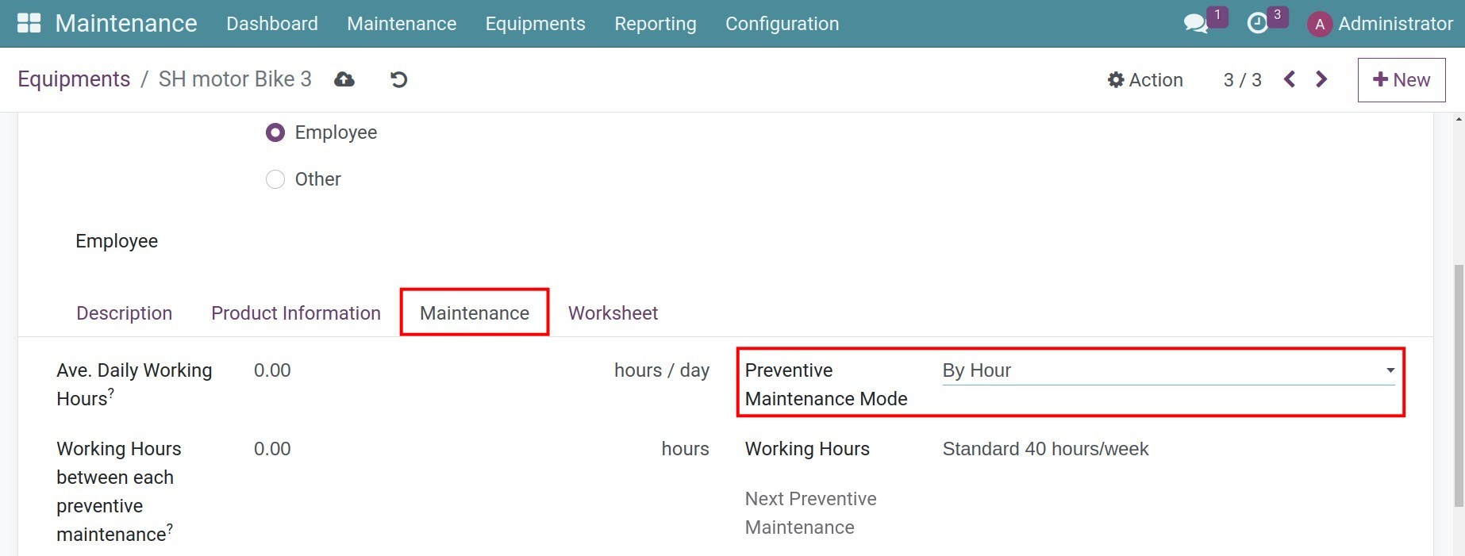Go to previous record arrow
The width and height of the screenshot is (1465, 556).
coord(1290,79)
